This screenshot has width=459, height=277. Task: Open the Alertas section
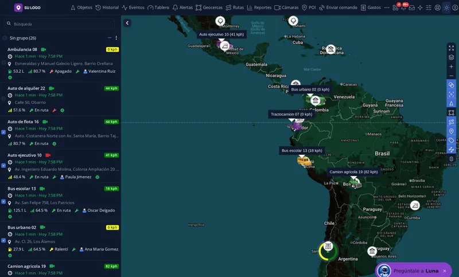(x=182, y=7)
